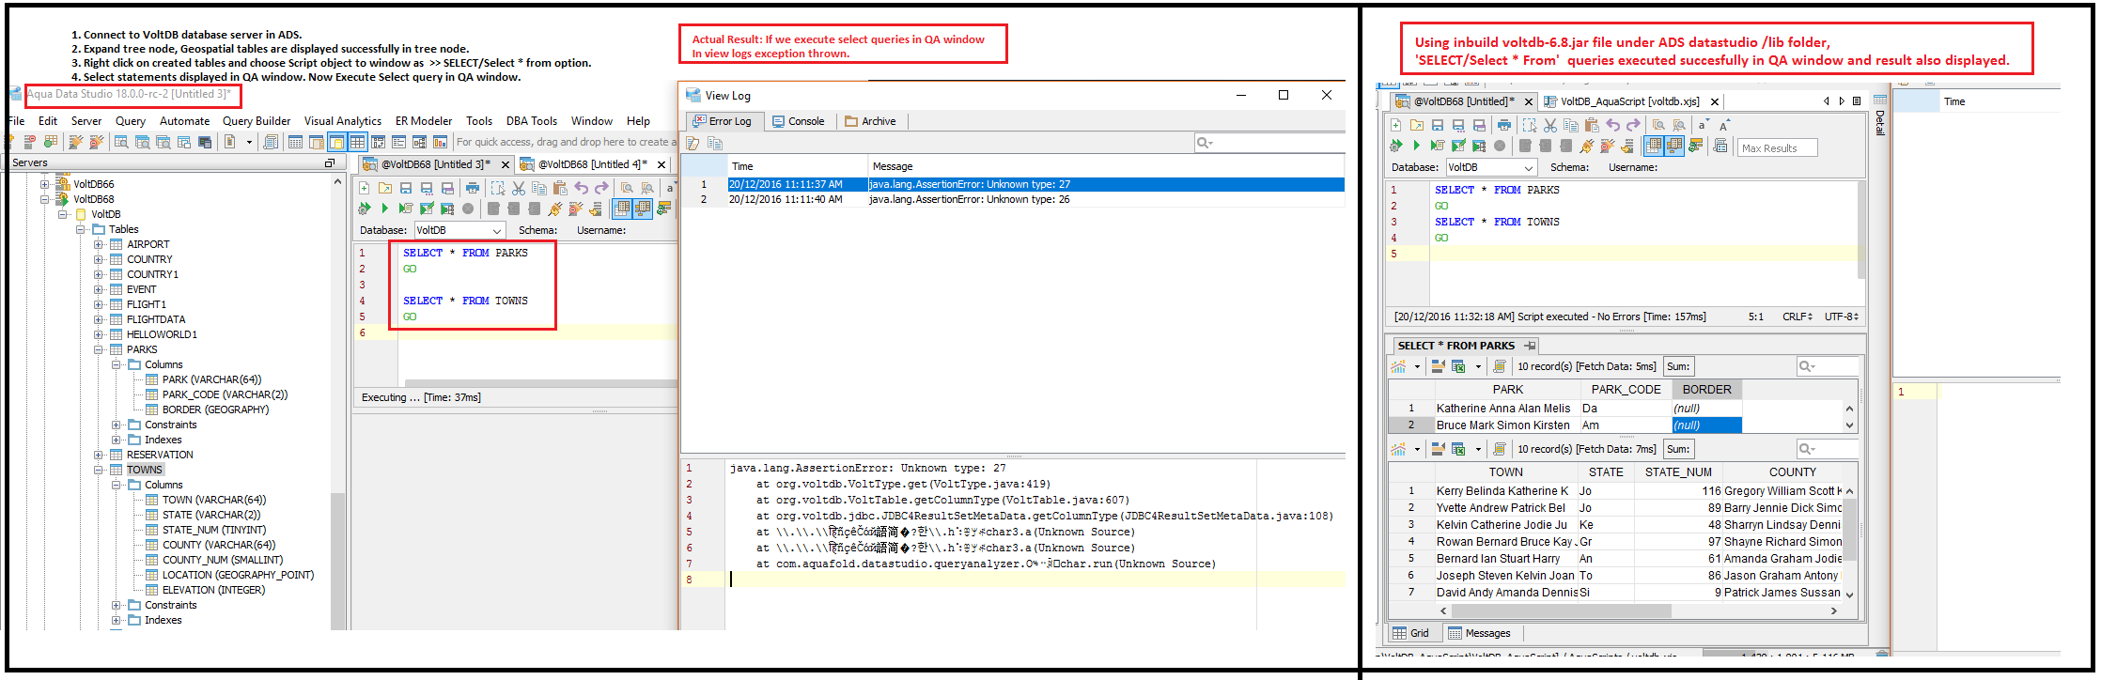Screen dimensions: 2101x680
Task: Run query with Execute arrow in Untitled 3 editor
Action: pos(384,209)
